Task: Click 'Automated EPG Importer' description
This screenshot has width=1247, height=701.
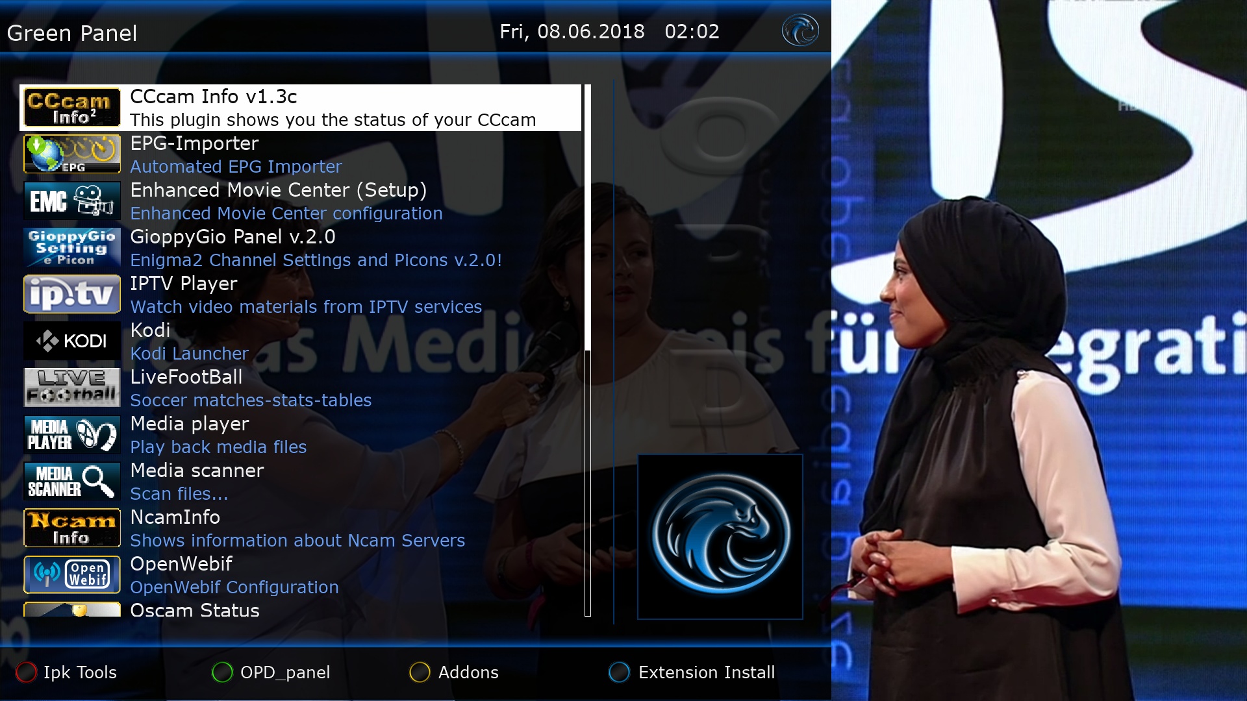Action: pyautogui.click(x=236, y=167)
